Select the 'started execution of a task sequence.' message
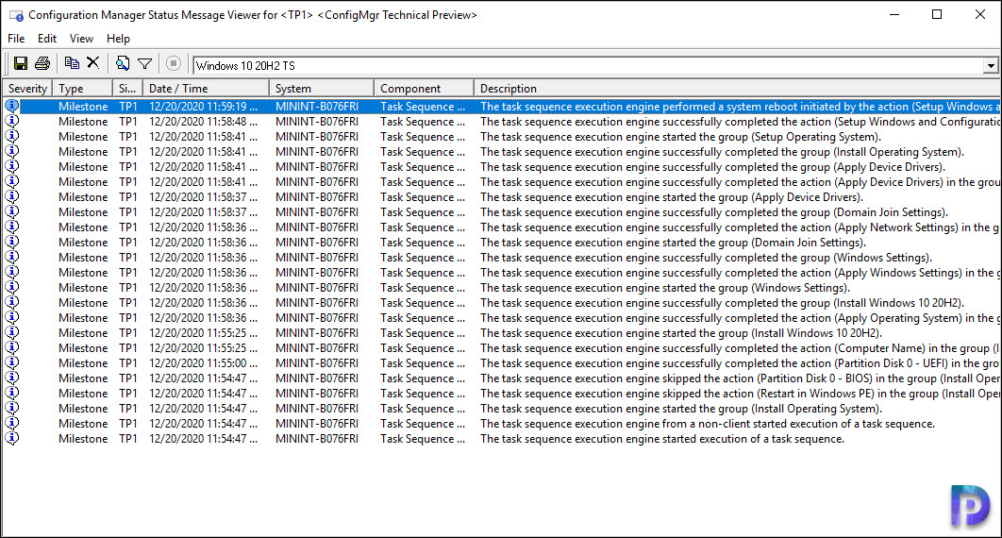This screenshot has height=538, width=1002. [662, 439]
